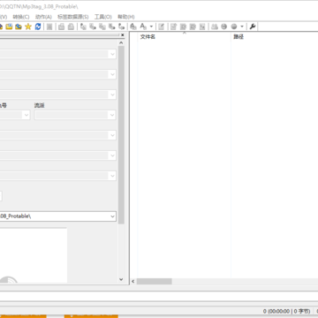318x318 pixels.
Task: Click the export toolbar icon
Action: [173, 26]
